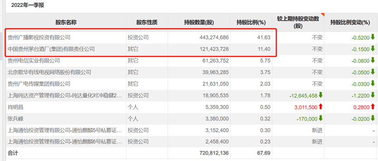Viewport: 378px width, 161px height.
Task: Click the green down arrow beside -0.1500
Action: (x=373, y=49)
